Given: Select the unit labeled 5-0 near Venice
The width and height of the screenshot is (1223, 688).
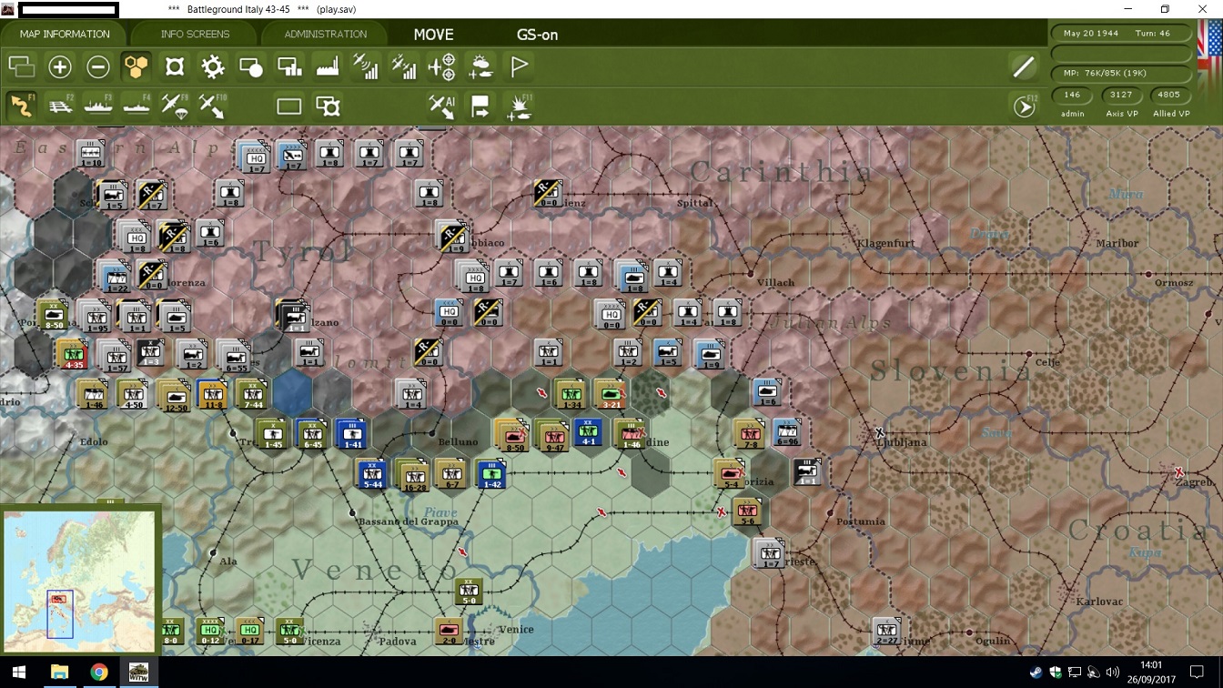Looking at the screenshot, I should coord(470,592).
